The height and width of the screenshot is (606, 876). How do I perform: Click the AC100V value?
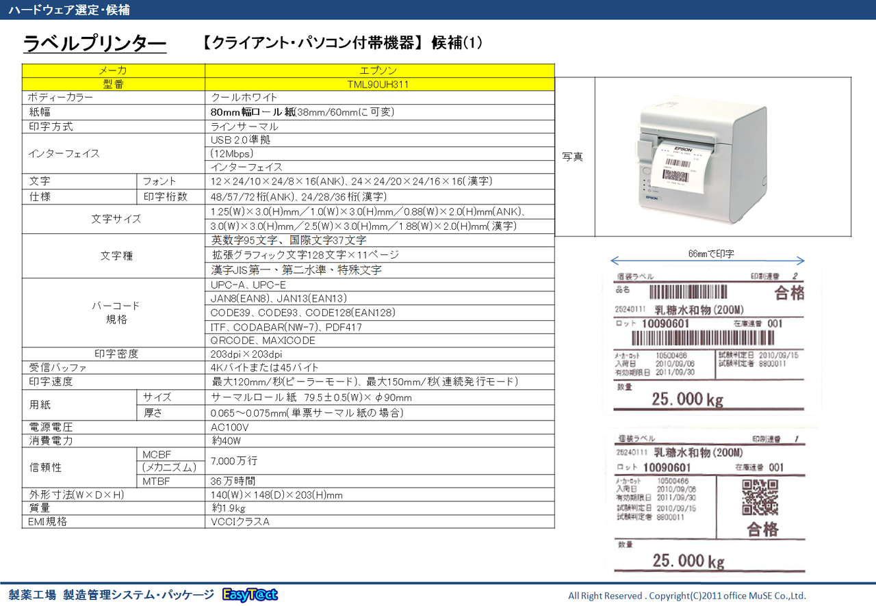230,427
